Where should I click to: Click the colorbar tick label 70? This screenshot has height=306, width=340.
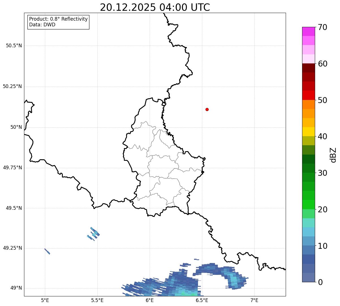click(x=323, y=27)
